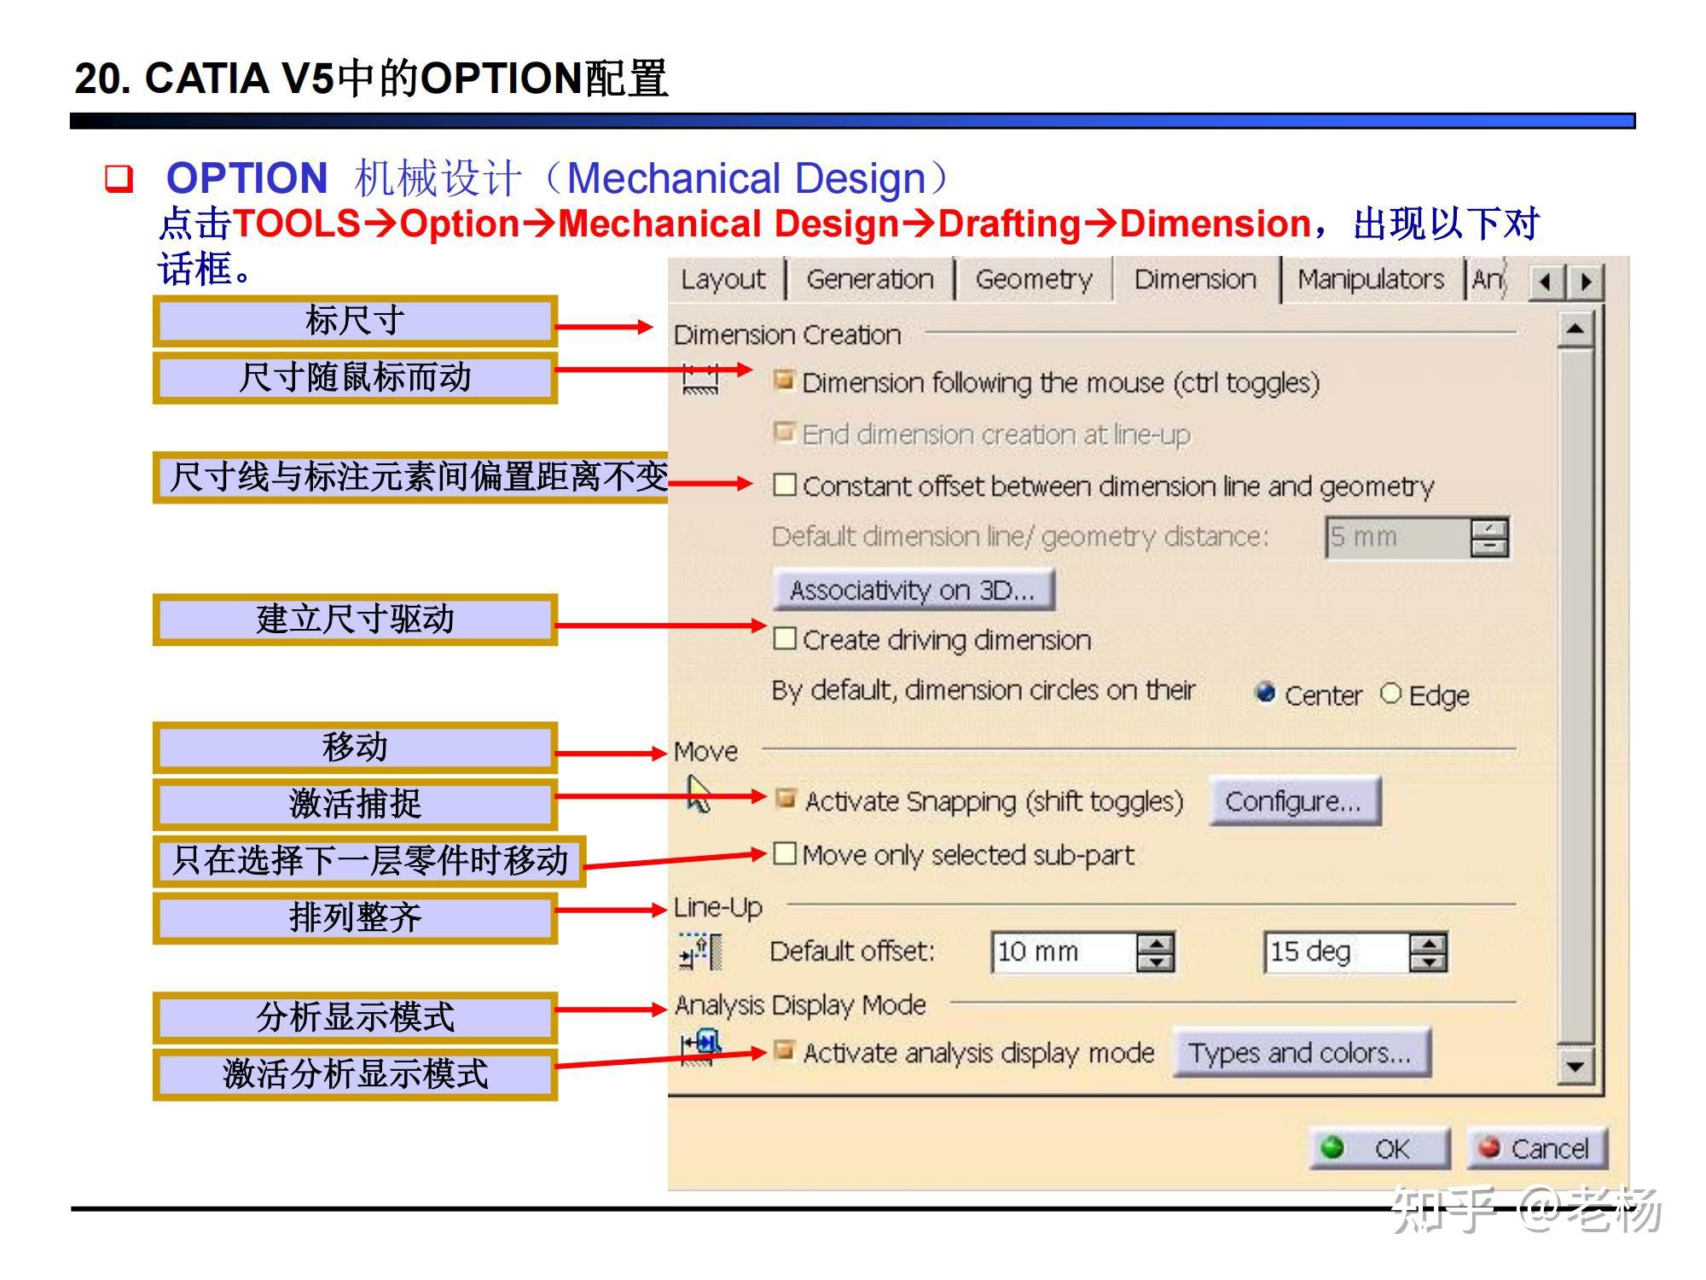Decrease the 5 mm distance stepper
This screenshot has width=1706, height=1280.
click(x=1489, y=547)
